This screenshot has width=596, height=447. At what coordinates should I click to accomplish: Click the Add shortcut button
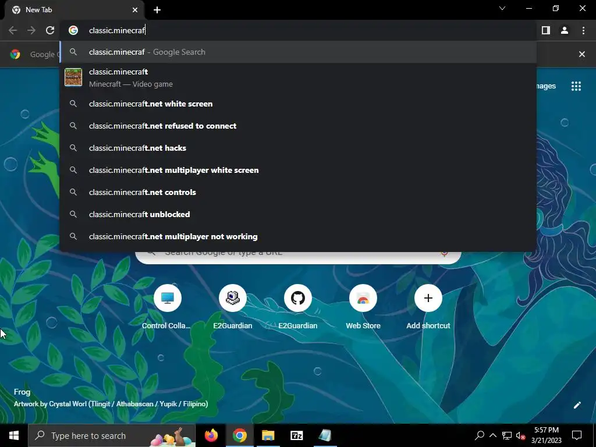click(428, 307)
